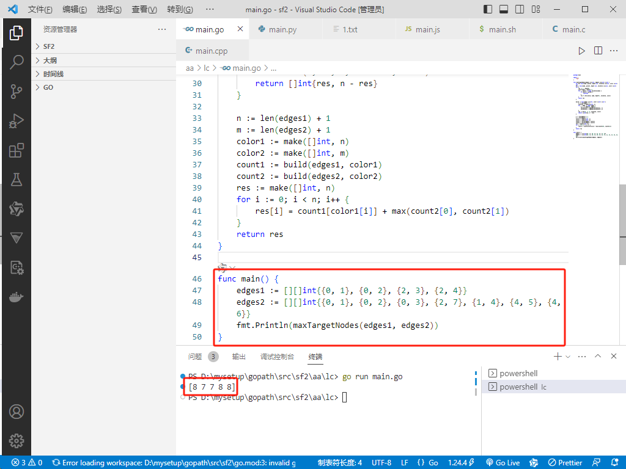Click the code action icon above line 46
The image size is (626, 469).
coord(223,267)
